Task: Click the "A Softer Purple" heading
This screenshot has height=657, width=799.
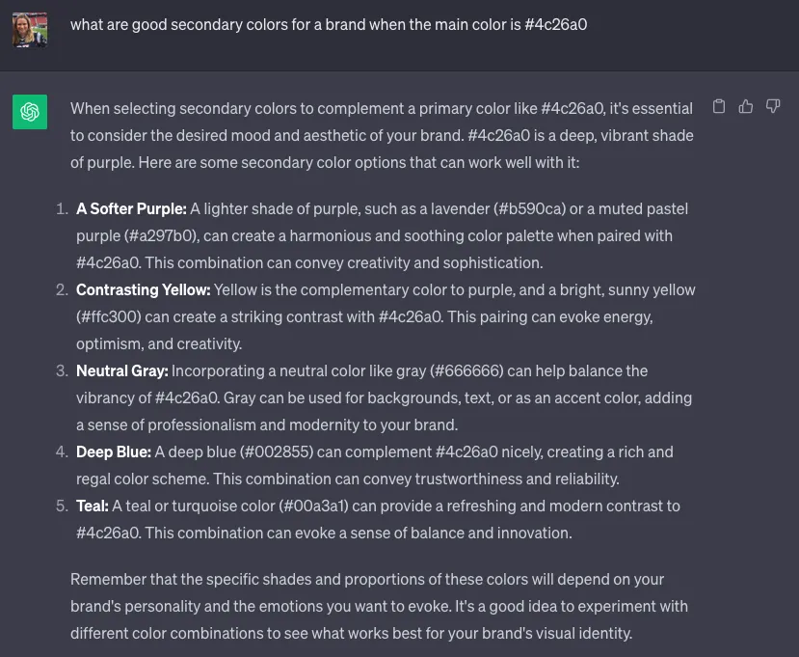Action: (131, 208)
